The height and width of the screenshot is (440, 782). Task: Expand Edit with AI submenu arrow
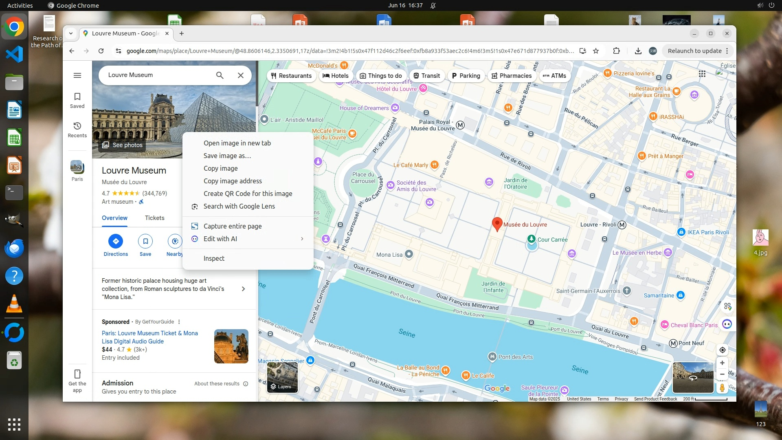tap(302, 239)
